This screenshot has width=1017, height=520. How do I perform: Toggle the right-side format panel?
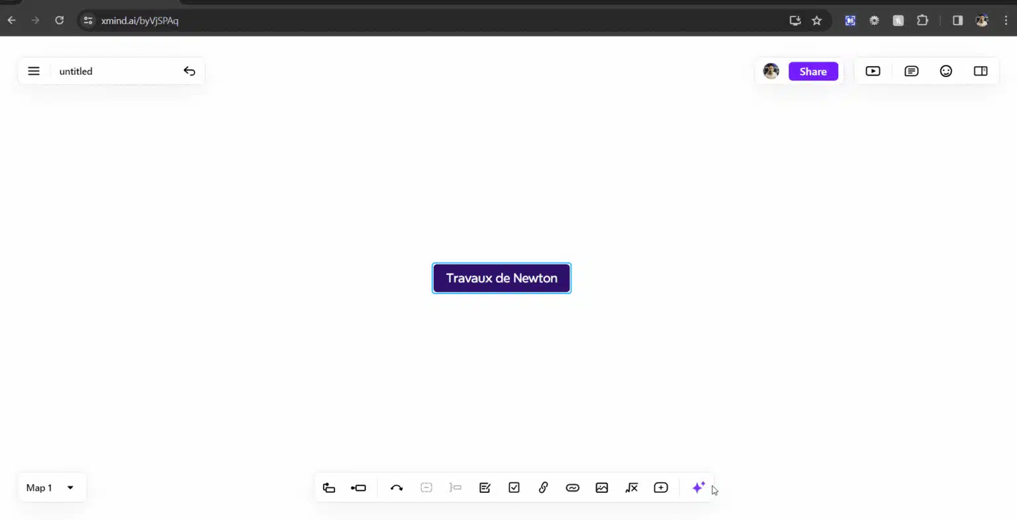tap(980, 71)
